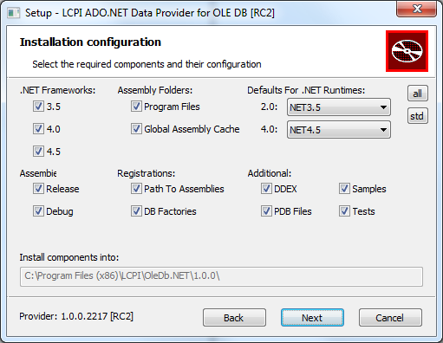Image resolution: width=443 pixels, height=343 pixels.
Task: Uncheck the .NET Framework 3.5 checkbox
Action: [x=38, y=107]
